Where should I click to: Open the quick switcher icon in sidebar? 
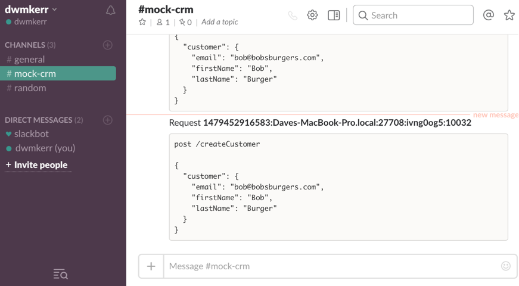coord(61,274)
